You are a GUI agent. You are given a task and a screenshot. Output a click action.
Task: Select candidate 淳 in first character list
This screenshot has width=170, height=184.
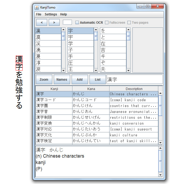click(48, 63)
